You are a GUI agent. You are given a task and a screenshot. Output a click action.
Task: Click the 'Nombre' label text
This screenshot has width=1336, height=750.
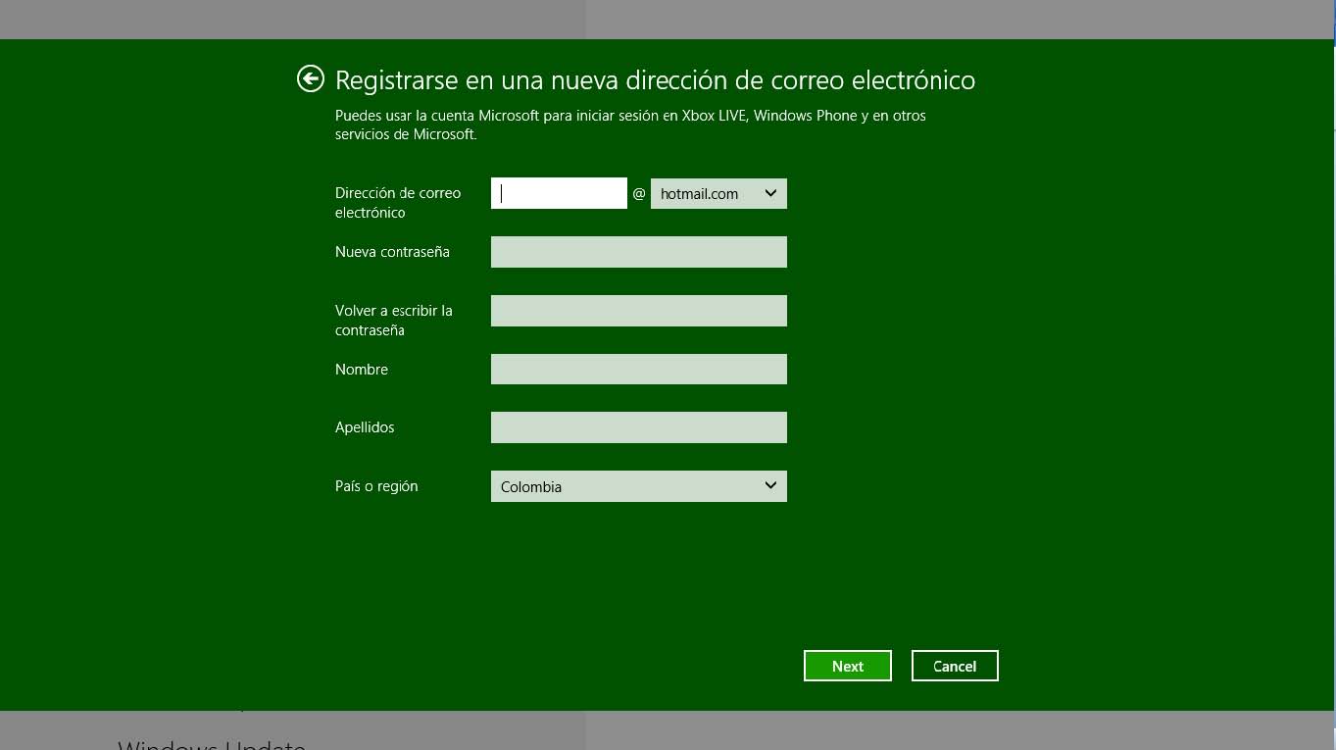tap(362, 370)
